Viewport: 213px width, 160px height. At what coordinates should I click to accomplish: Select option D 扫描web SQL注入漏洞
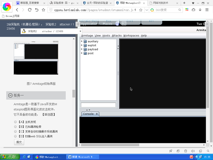tap(15, 136)
